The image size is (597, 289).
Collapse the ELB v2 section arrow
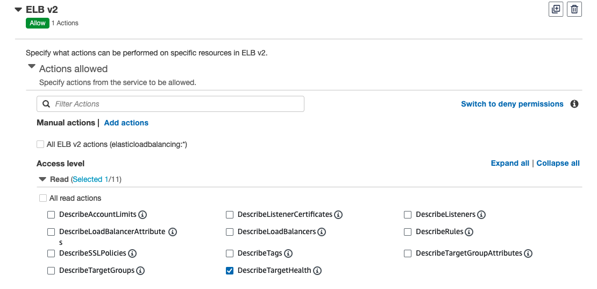coord(18,10)
